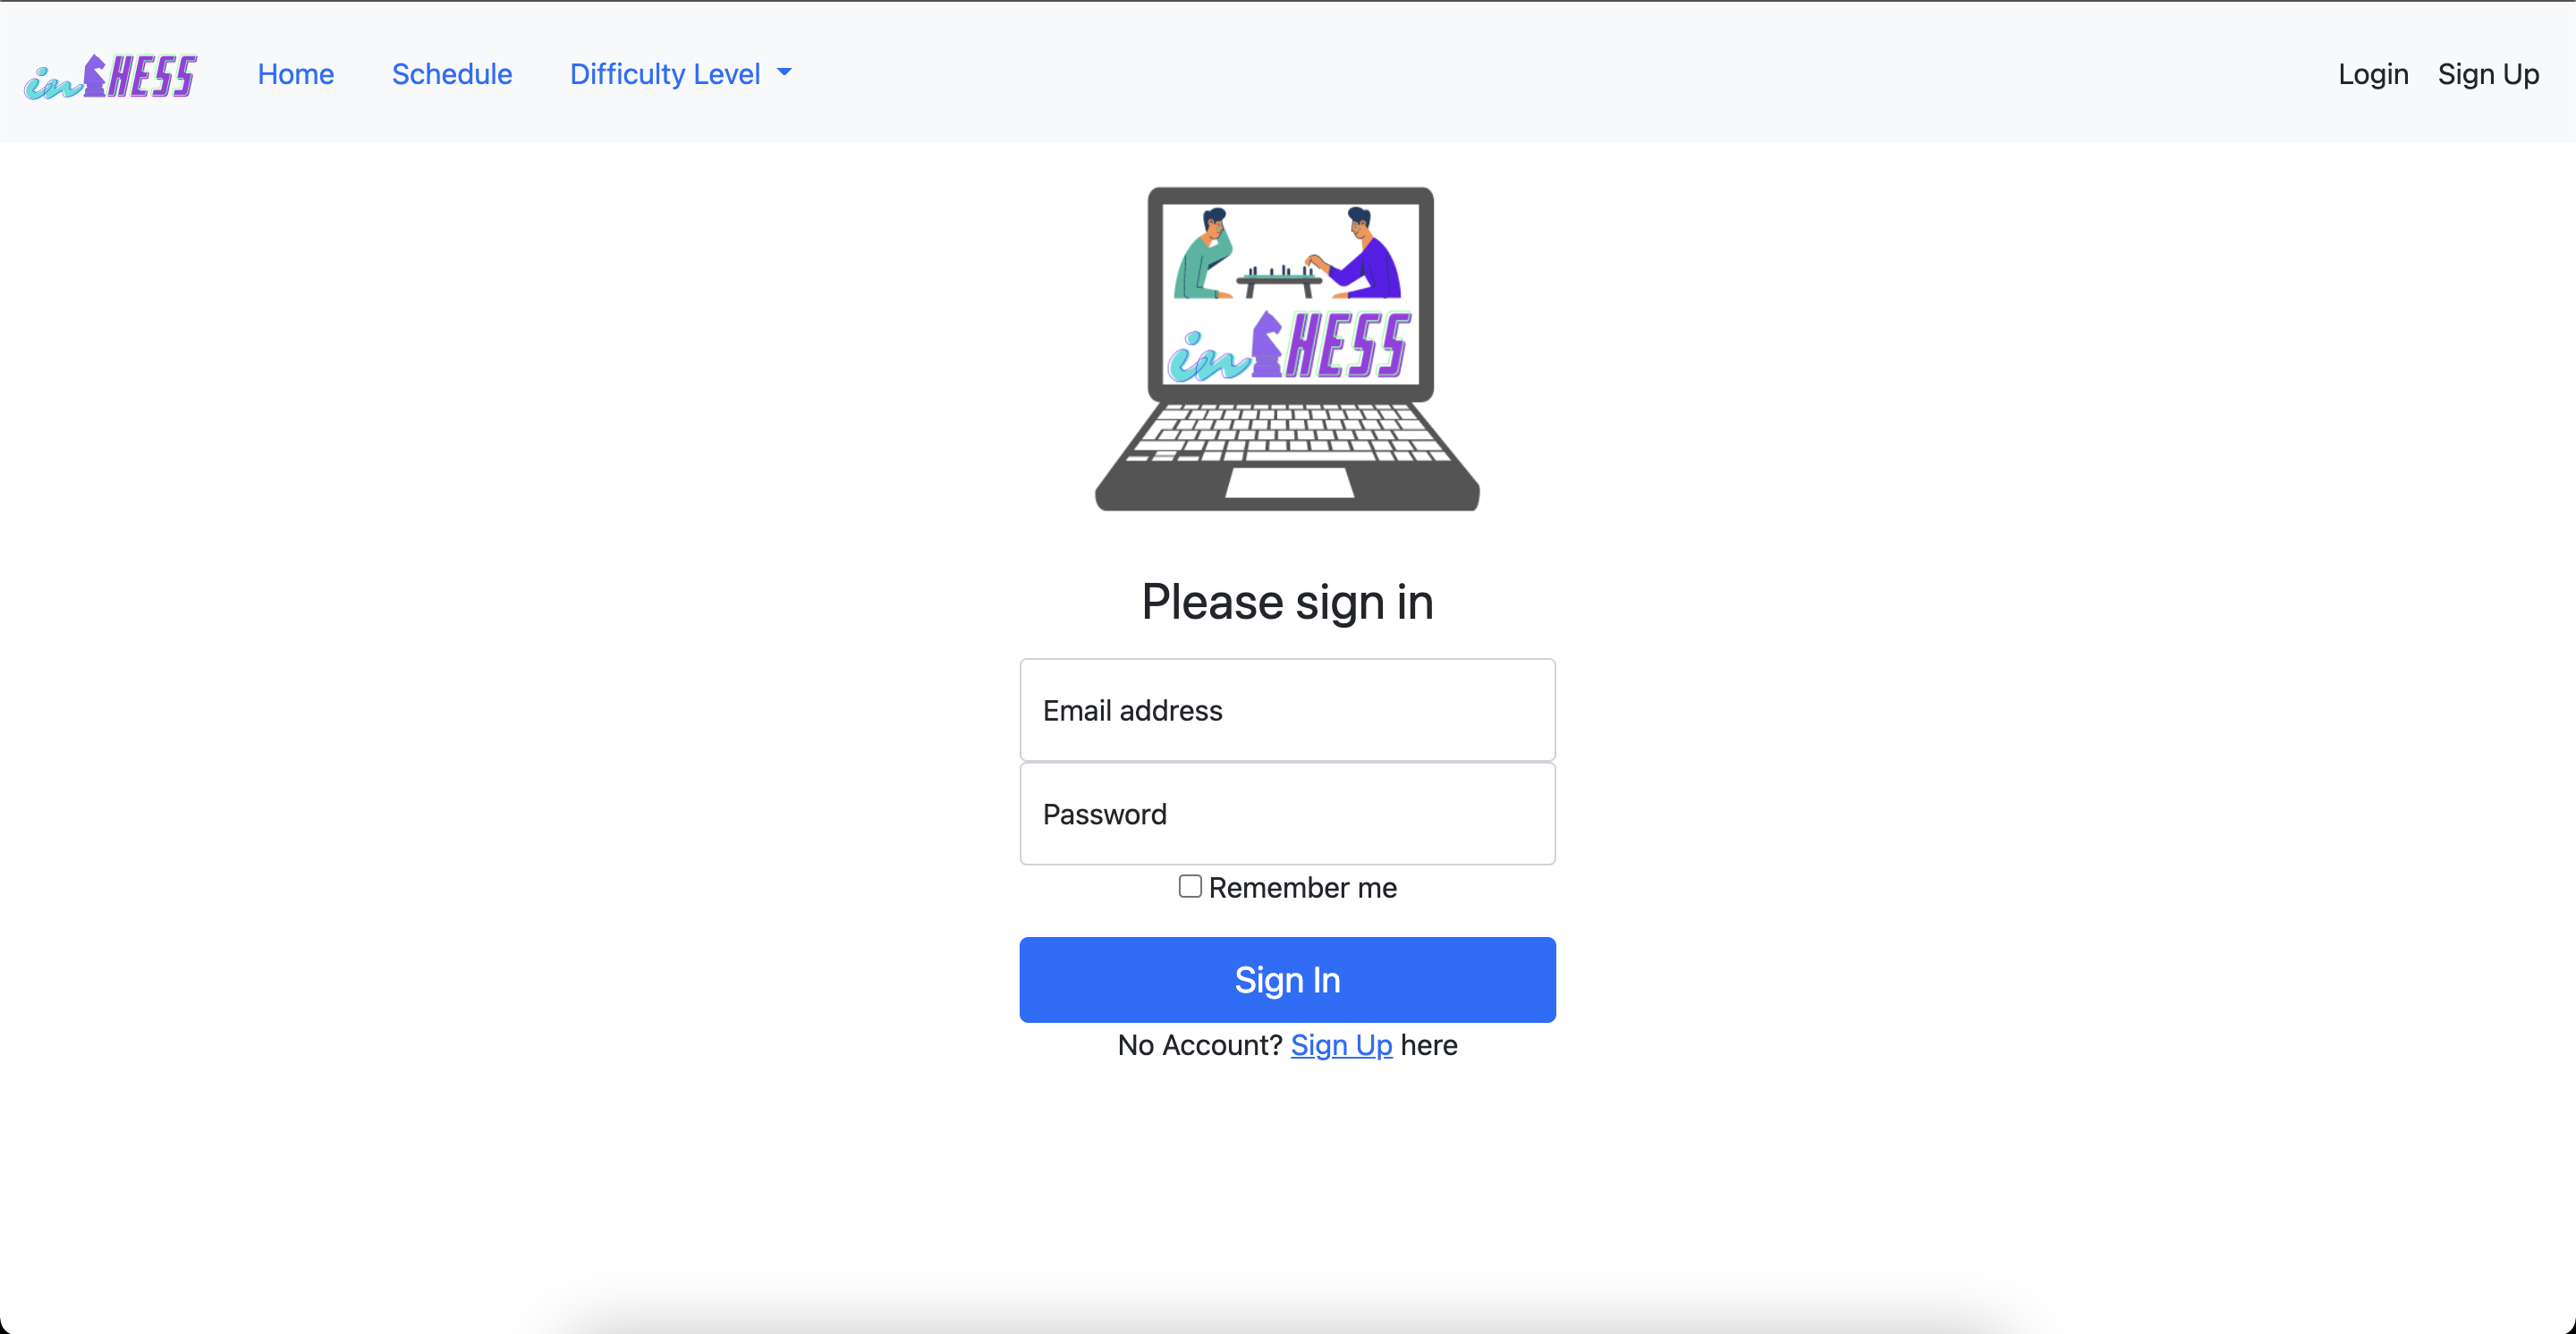Click the knight piece in navbar logo
The height and width of the screenshot is (1334, 2576).
point(95,76)
